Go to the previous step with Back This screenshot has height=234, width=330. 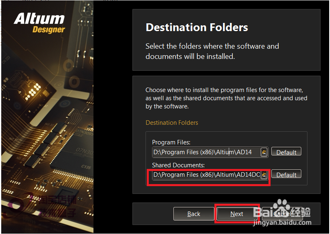click(x=193, y=214)
